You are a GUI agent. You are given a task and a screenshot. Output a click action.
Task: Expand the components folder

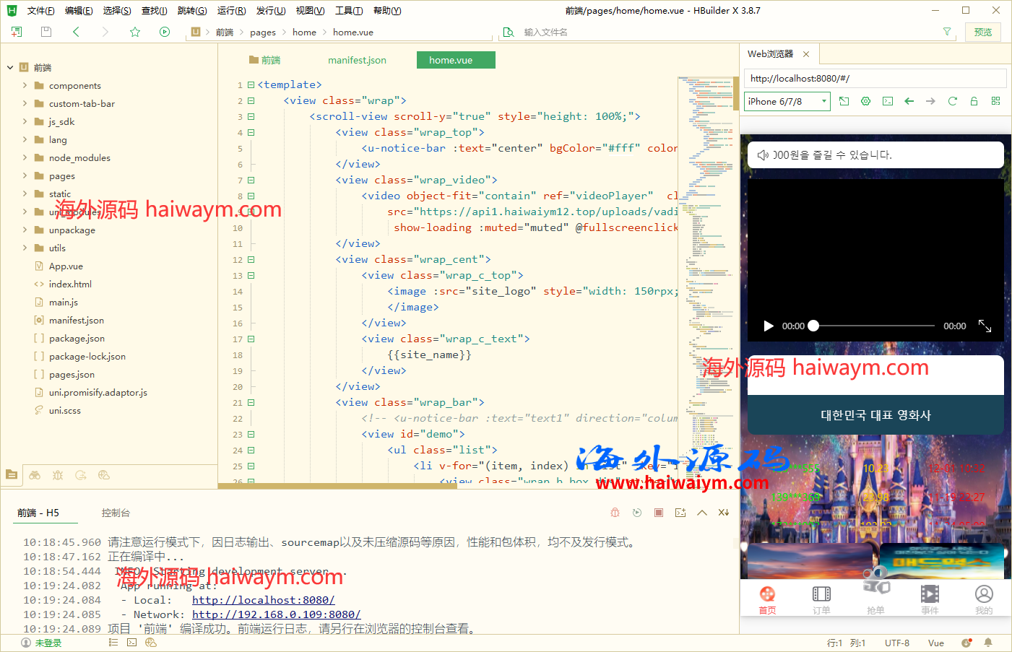click(25, 85)
